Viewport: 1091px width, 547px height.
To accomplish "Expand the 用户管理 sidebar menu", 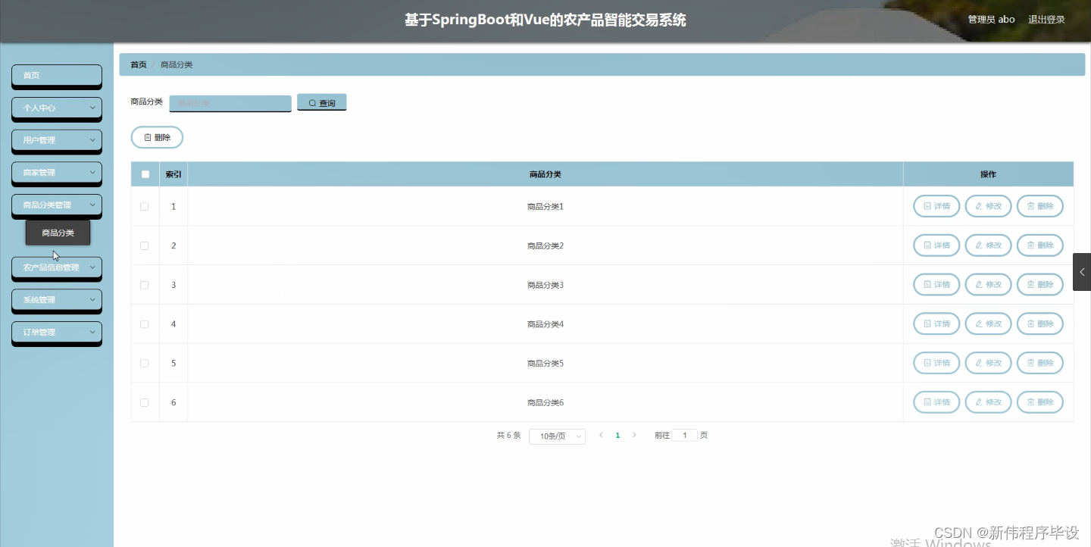I will (56, 140).
